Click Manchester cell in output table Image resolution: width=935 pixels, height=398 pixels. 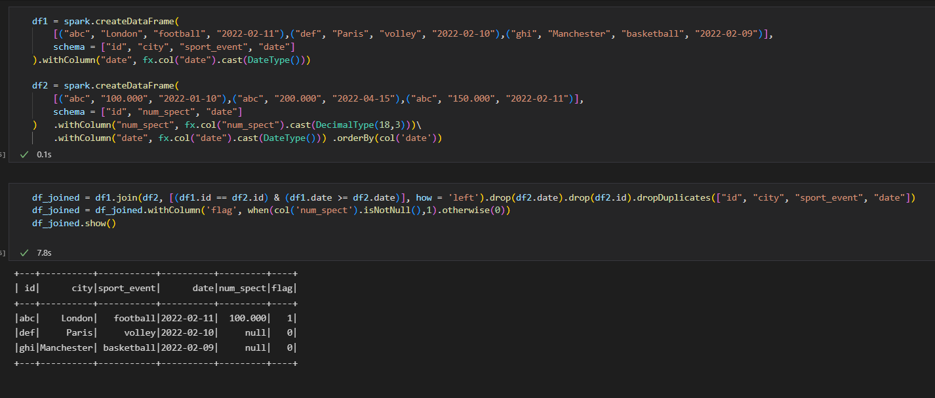(67, 348)
